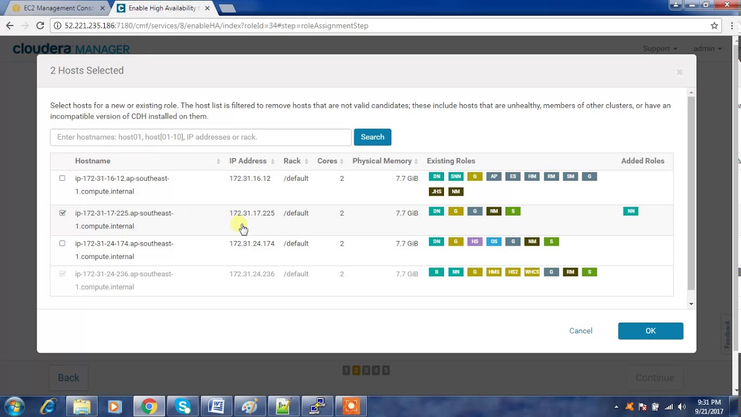This screenshot has width=741, height=417.
Task: Click the DN role badge on host 172.31.17.225
Action: 436,211
